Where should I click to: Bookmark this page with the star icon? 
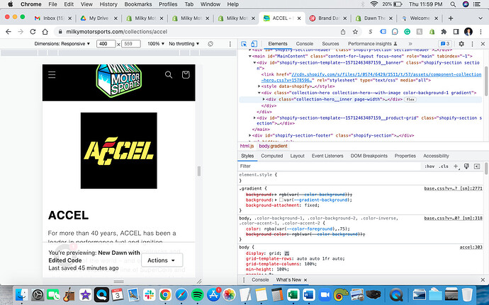tap(355, 32)
